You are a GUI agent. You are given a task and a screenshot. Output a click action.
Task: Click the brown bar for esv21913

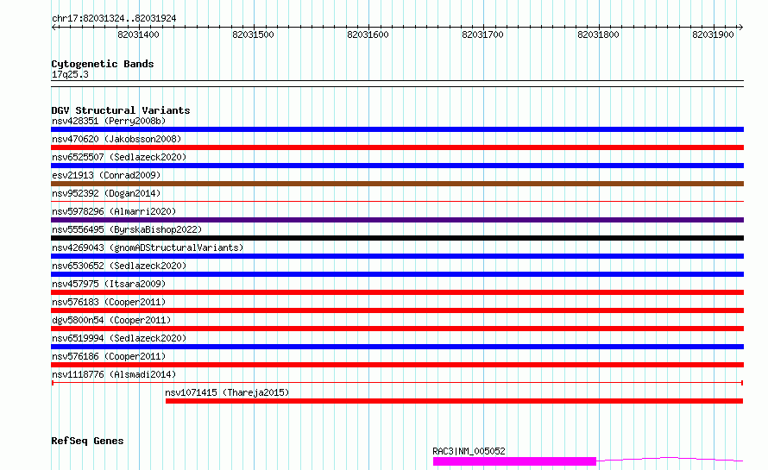[397, 184]
